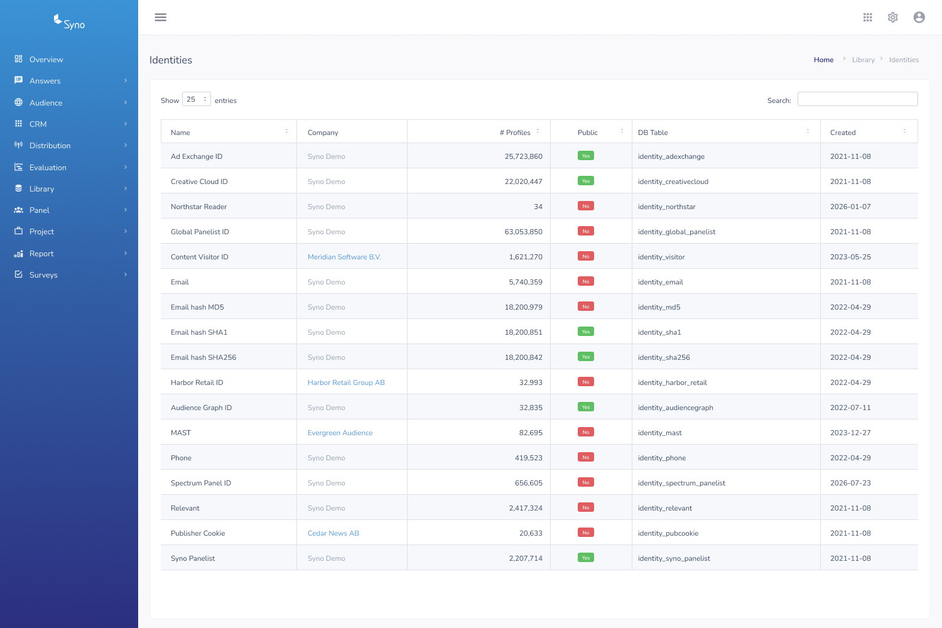The image size is (942, 628).
Task: Expand the Answers submenu chevron
Action: click(126, 80)
